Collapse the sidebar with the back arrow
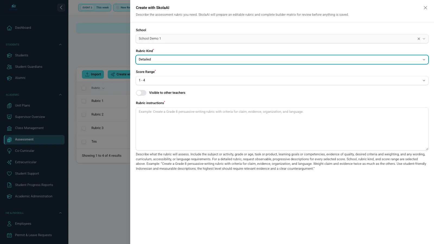This screenshot has width=434, height=244. pyautogui.click(x=61, y=8)
